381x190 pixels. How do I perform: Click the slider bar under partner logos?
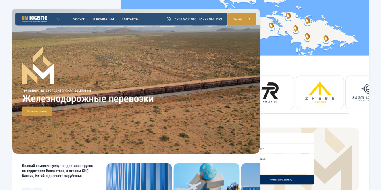coord(304,114)
